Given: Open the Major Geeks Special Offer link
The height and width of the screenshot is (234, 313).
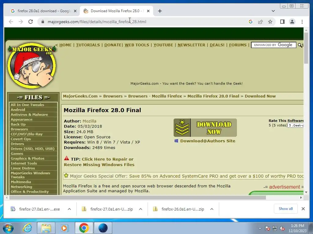Looking at the screenshot, I should click(x=187, y=176).
